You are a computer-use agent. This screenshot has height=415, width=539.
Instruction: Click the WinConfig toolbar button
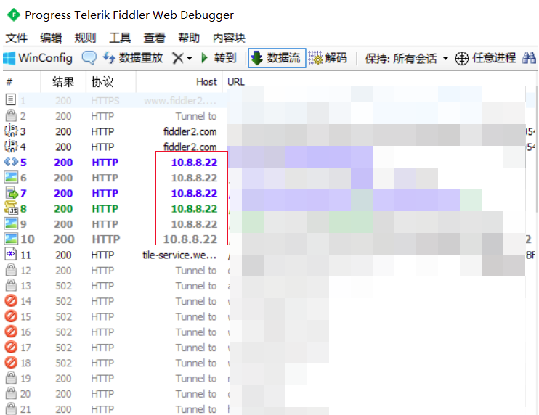pyautogui.click(x=38, y=58)
